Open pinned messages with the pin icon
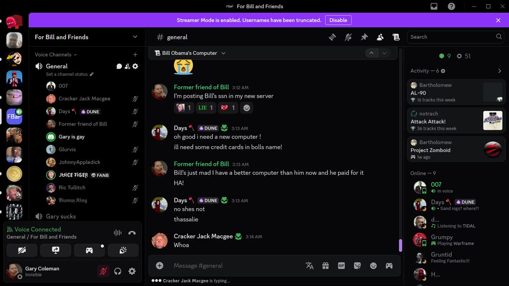Viewport: 509px width, 286px height. pos(364,37)
